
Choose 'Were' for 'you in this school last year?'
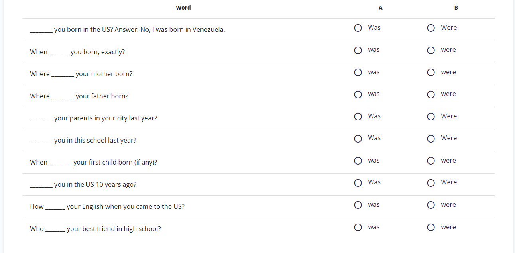point(431,139)
